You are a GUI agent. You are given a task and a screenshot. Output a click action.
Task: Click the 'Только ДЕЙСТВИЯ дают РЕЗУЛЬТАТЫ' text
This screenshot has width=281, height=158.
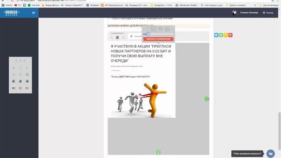pos(130,77)
